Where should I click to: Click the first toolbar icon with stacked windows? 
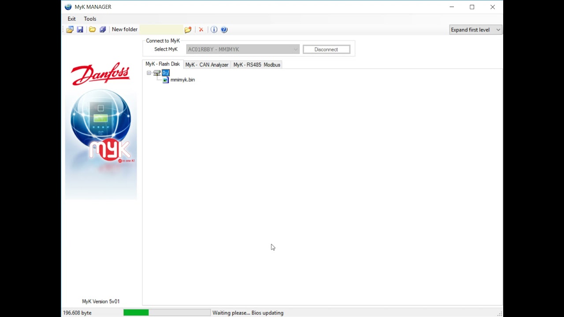pyautogui.click(x=70, y=29)
